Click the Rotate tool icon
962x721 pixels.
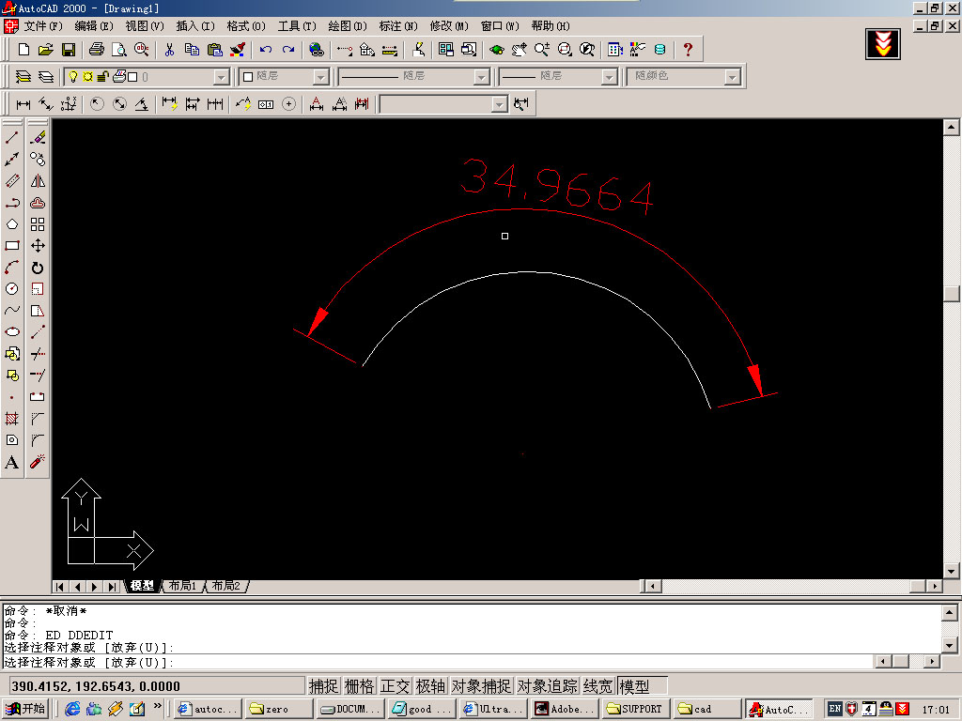pos(38,268)
